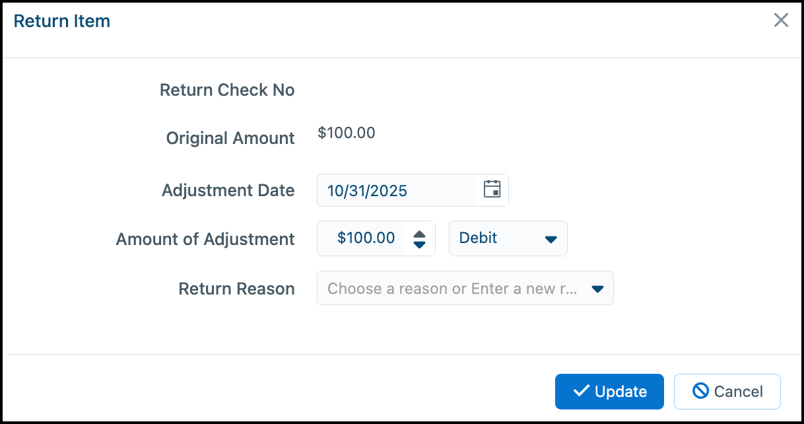Click the Return Reason label
The height and width of the screenshot is (424, 804).
tap(236, 289)
